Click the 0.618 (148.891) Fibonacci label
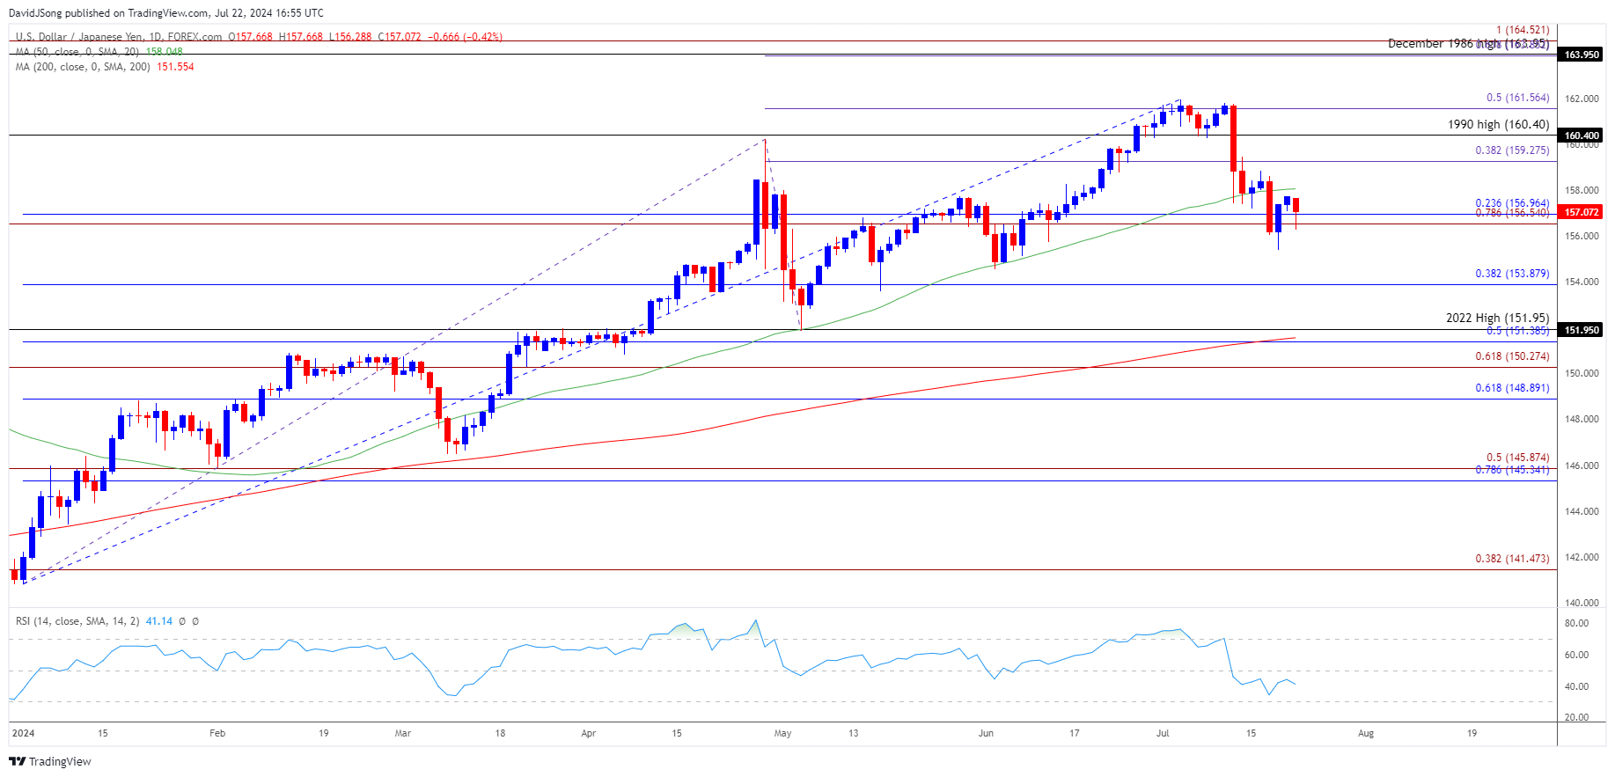Viewport: 1615px width, 777px height. [x=1513, y=388]
